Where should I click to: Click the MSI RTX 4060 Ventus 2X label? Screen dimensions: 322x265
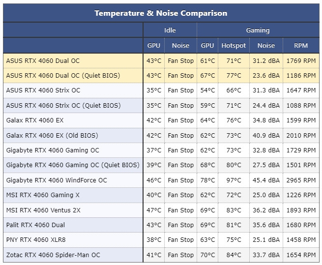pos(43,210)
